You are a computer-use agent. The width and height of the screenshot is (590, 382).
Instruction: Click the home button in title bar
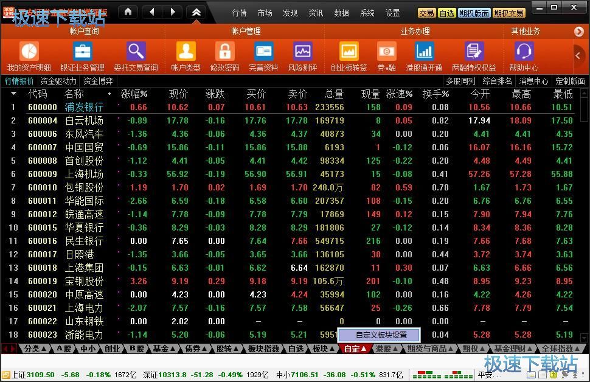[x=128, y=12]
